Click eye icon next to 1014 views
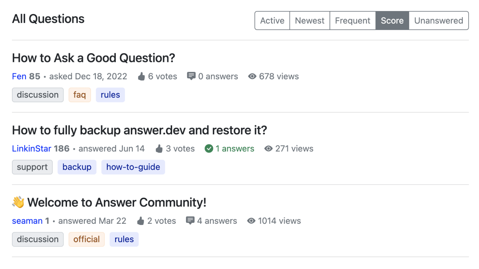Image resolution: width=479 pixels, height=269 pixels. coord(251,221)
